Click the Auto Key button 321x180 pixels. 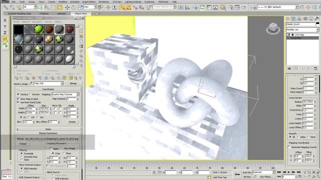tap(247, 172)
